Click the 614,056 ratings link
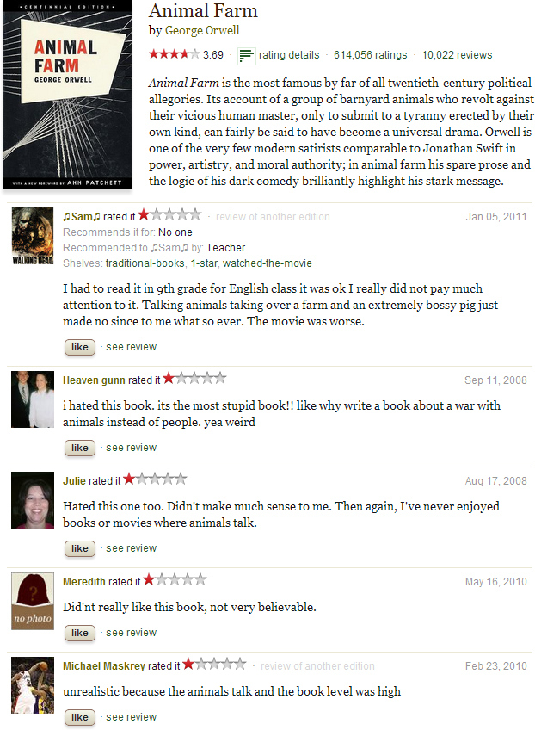This screenshot has height=730, width=535. click(x=370, y=55)
